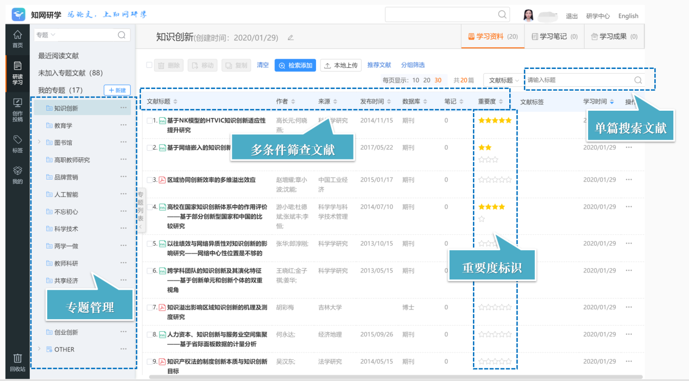Switch to the 学习笔记 tab

click(x=554, y=37)
